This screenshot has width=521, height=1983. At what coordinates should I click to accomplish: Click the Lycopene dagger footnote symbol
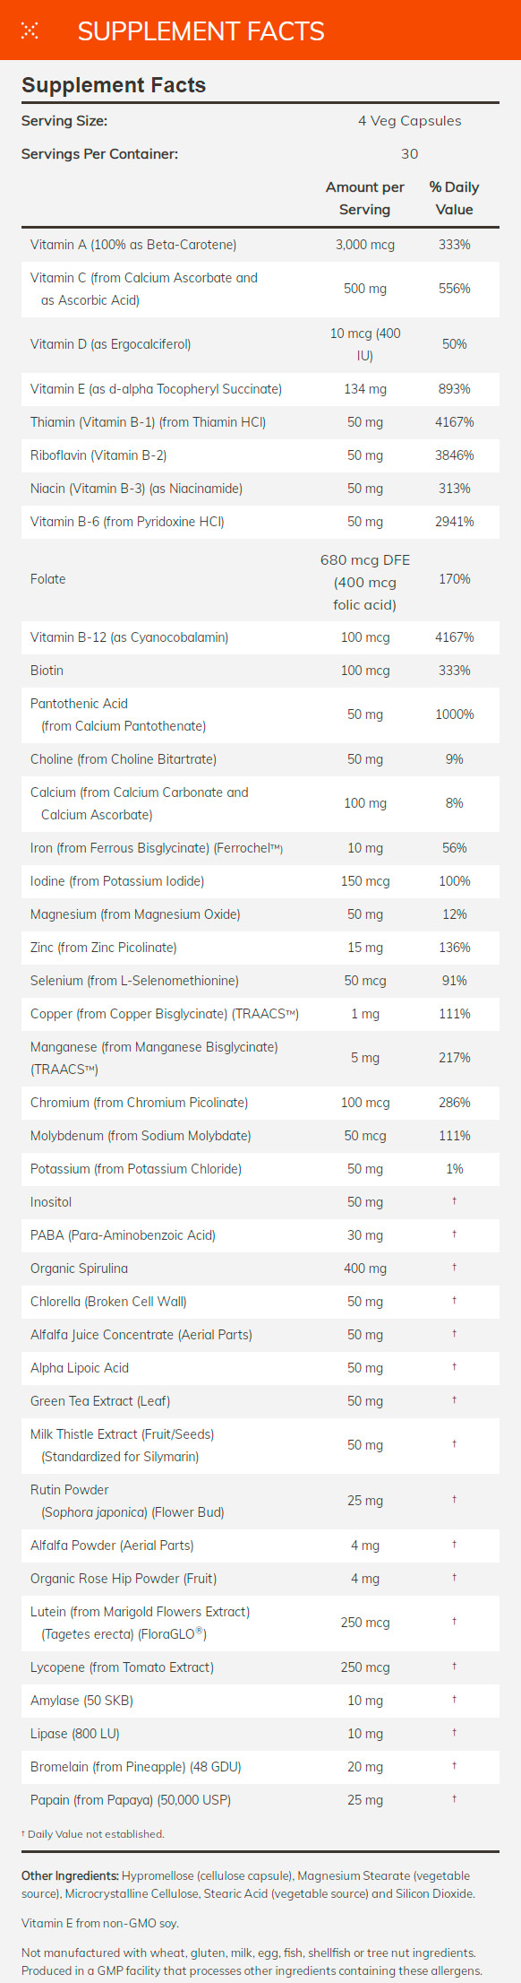[x=455, y=1667]
